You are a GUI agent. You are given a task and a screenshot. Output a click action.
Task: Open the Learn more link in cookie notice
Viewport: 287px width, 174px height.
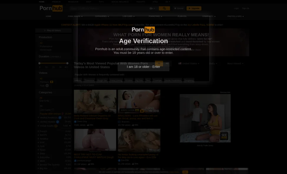pyautogui.click(x=174, y=172)
